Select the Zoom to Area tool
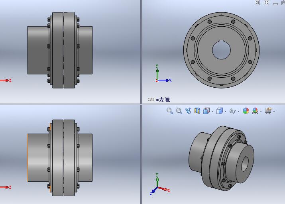Viewport: 285px width, 204px height. click(179, 111)
